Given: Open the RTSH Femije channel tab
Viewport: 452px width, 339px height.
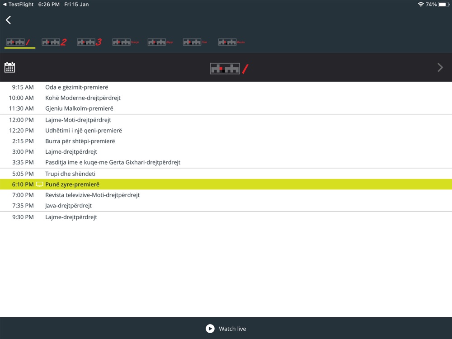Looking at the screenshot, I should pyautogui.click(x=125, y=42).
